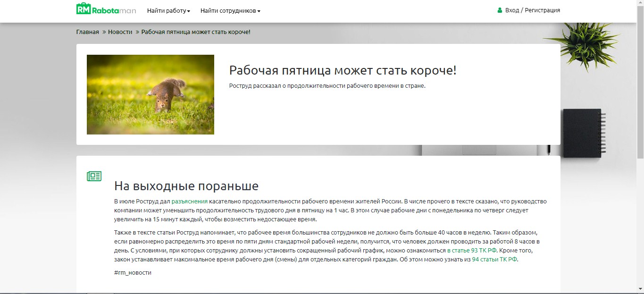Go to the Главная breadcrumb
644x294 pixels.
click(88, 32)
